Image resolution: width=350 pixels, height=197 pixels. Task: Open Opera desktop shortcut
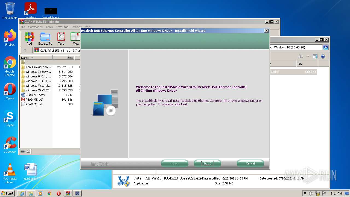pyautogui.click(x=10, y=91)
